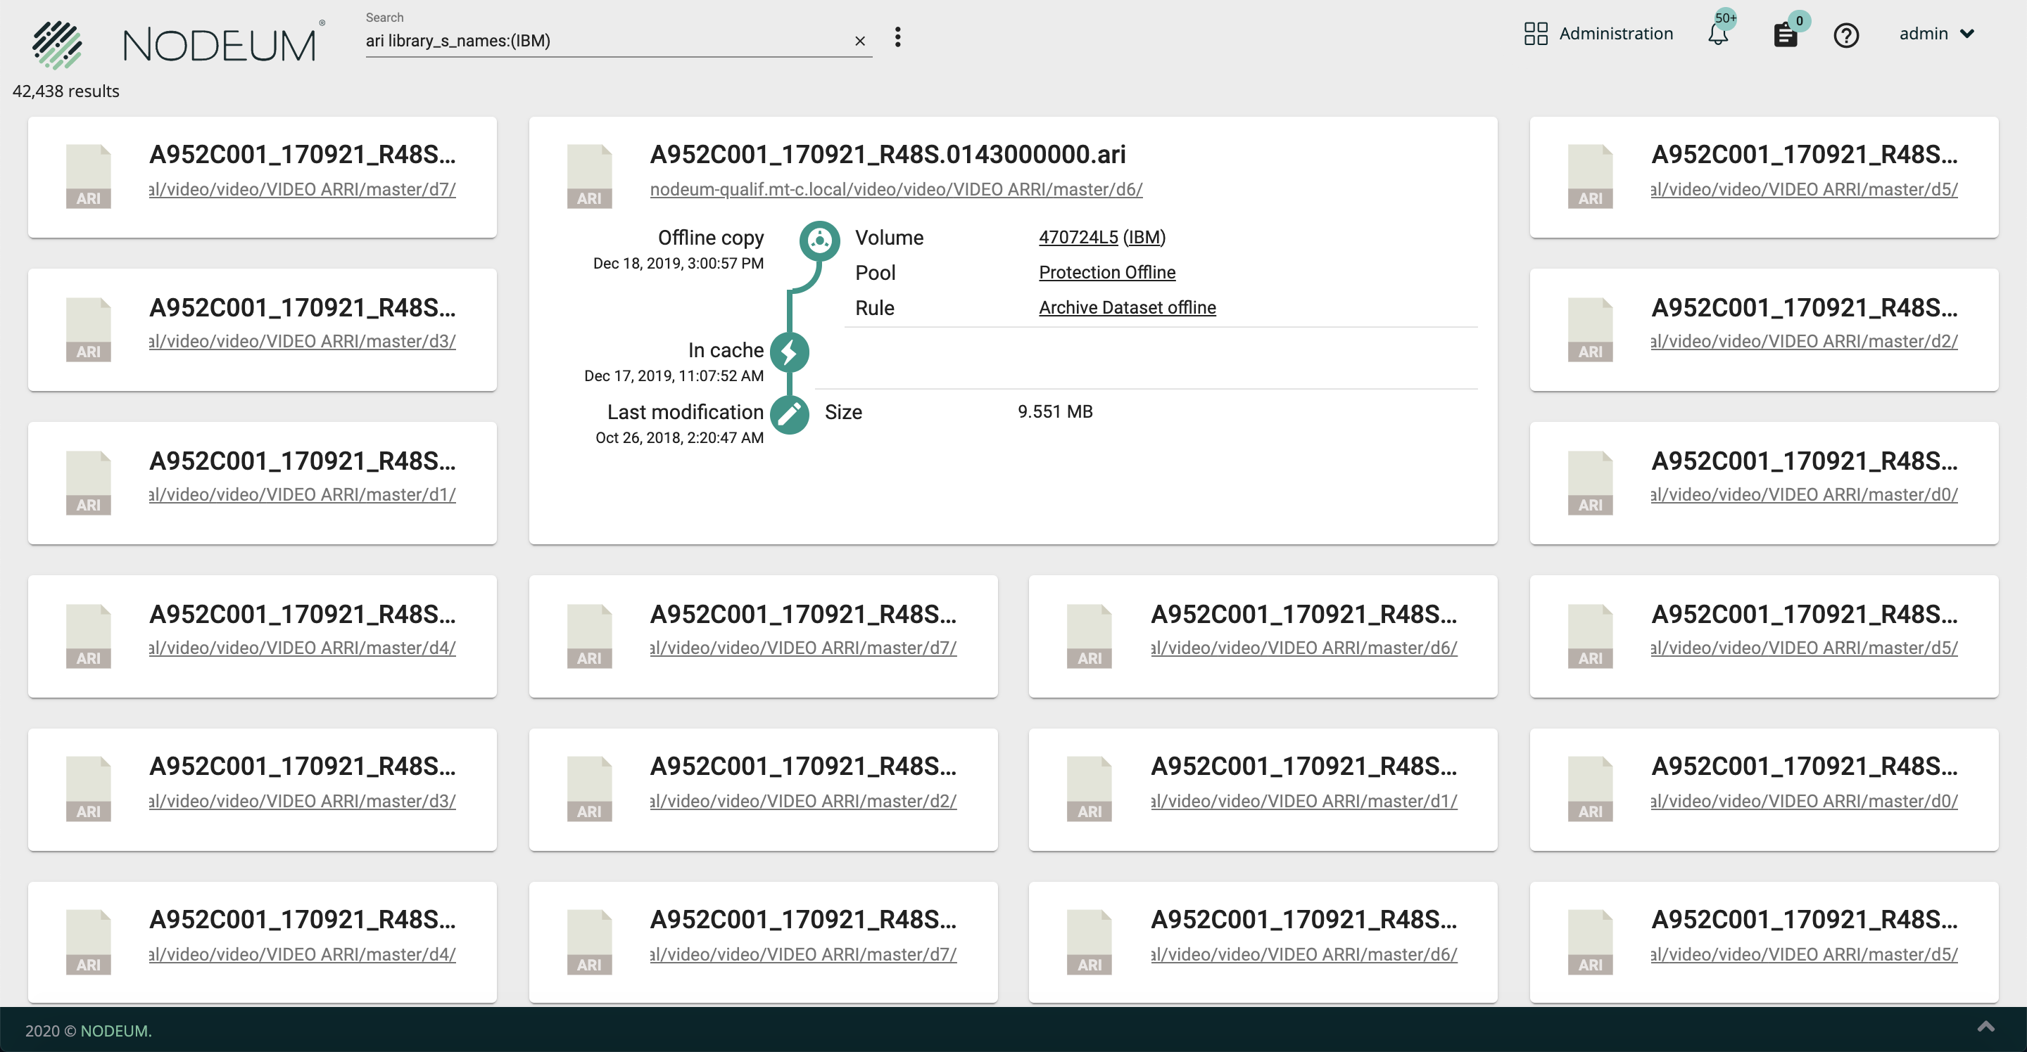
Task: Click the 50+ notification badge
Action: 1726,20
